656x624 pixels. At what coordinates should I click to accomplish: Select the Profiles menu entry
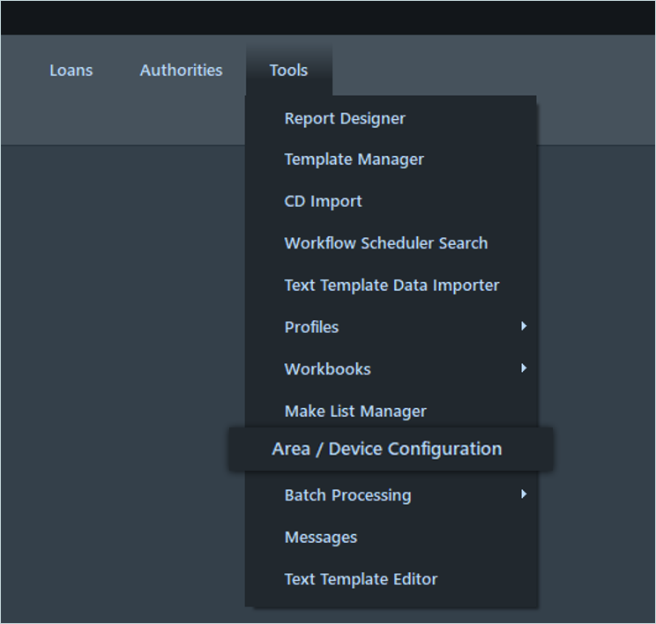[311, 327]
